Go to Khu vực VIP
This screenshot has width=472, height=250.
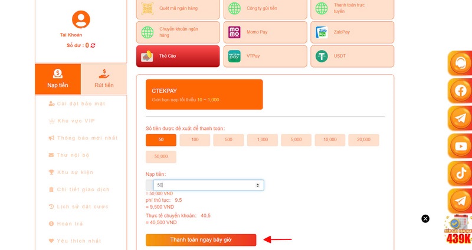click(x=71, y=121)
